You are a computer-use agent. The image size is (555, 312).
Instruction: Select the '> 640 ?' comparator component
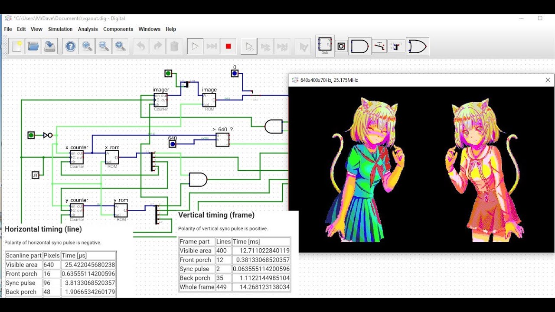point(222,140)
